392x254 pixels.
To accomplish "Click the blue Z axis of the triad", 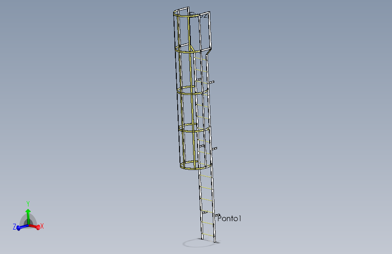I will click(x=22, y=227).
